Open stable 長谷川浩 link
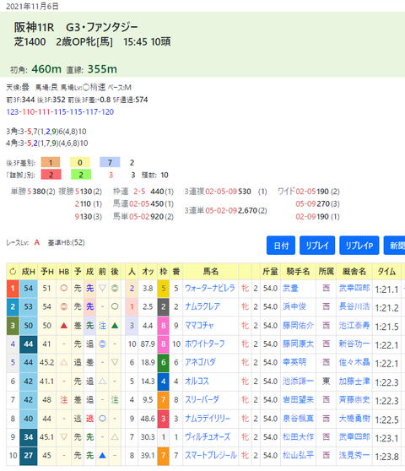This screenshot has height=471, width=405. 354,306
